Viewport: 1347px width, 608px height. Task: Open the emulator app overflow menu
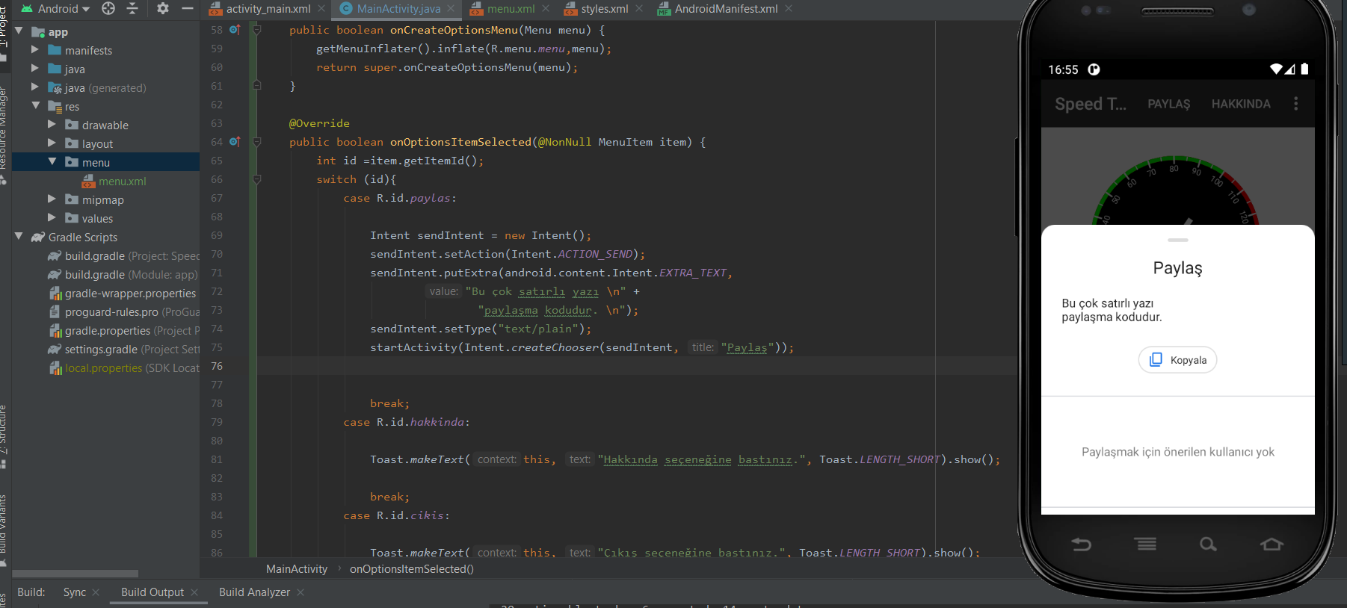(1295, 104)
